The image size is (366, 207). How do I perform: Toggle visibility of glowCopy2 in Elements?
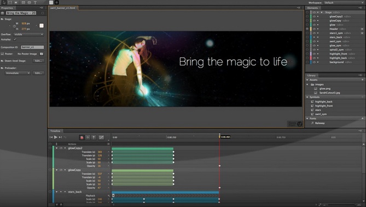point(314,16)
